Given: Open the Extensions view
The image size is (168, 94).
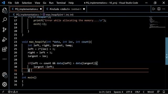Looking at the screenshot, I should pos(4,49).
